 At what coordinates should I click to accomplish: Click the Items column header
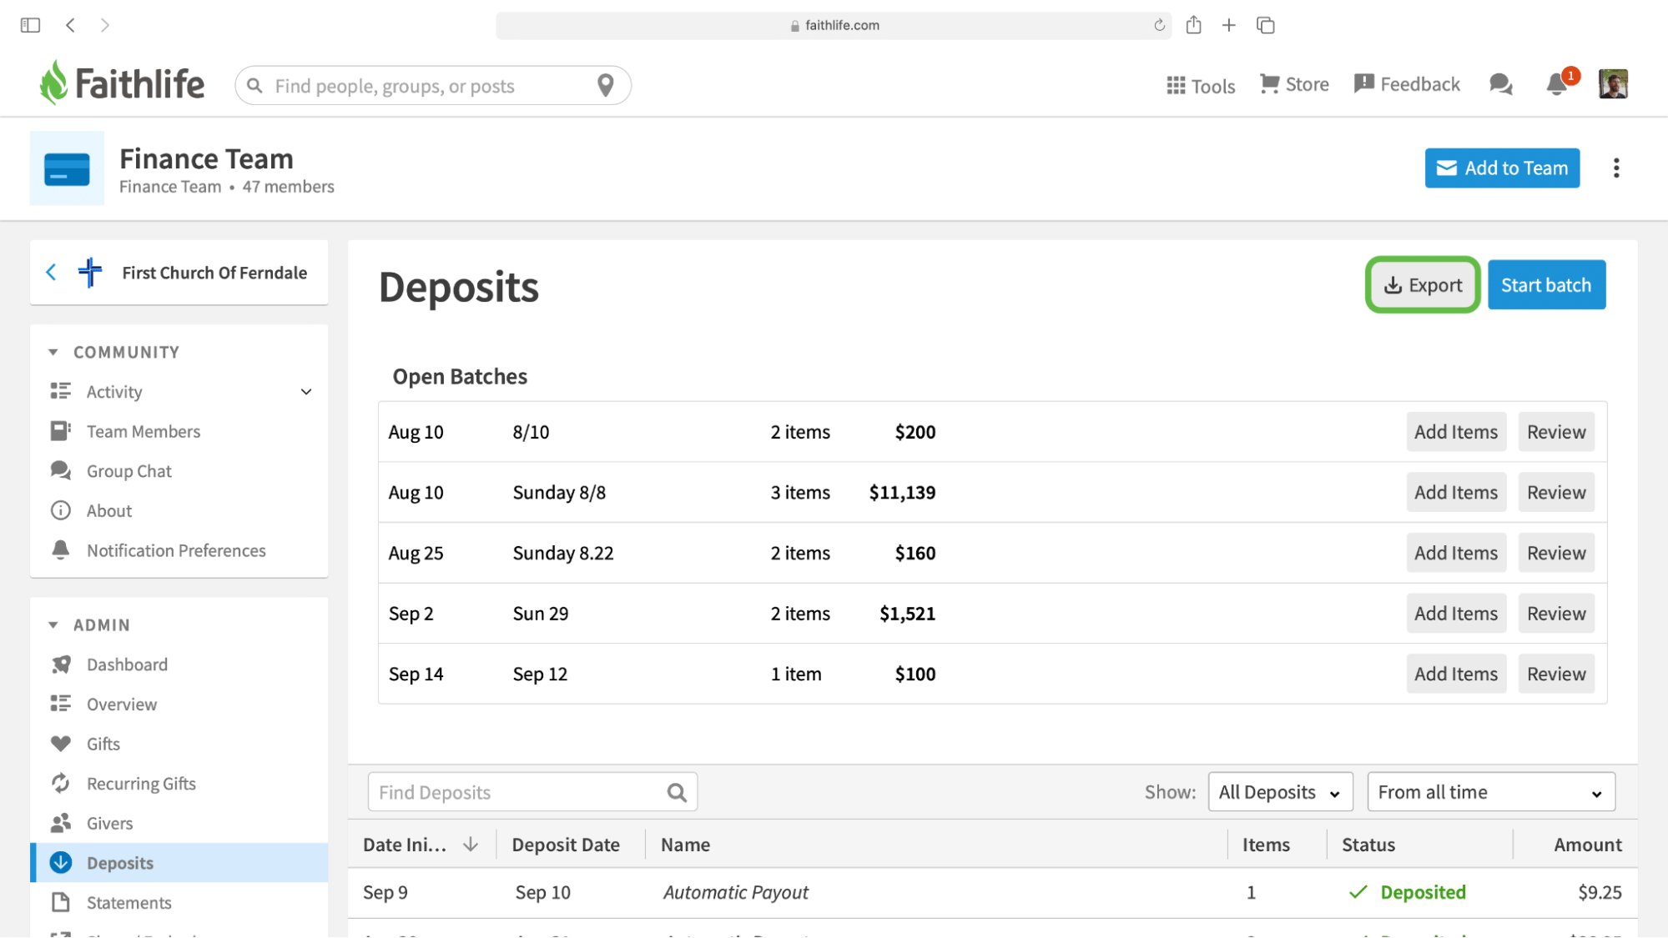click(x=1266, y=845)
